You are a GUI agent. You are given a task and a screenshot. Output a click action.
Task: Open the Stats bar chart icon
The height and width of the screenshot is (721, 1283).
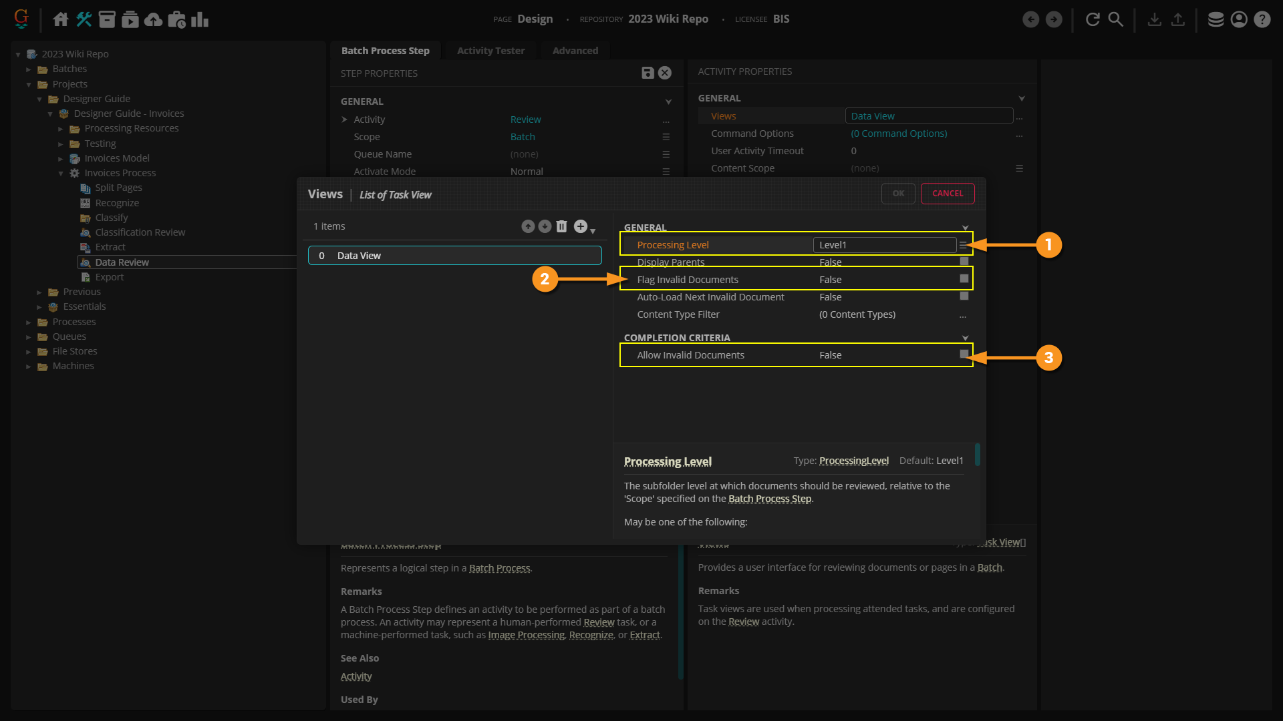tap(200, 19)
